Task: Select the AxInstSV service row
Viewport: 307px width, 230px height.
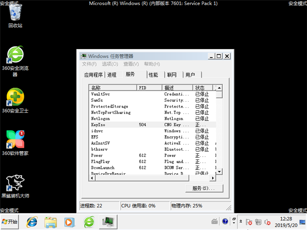Action: coord(152,143)
